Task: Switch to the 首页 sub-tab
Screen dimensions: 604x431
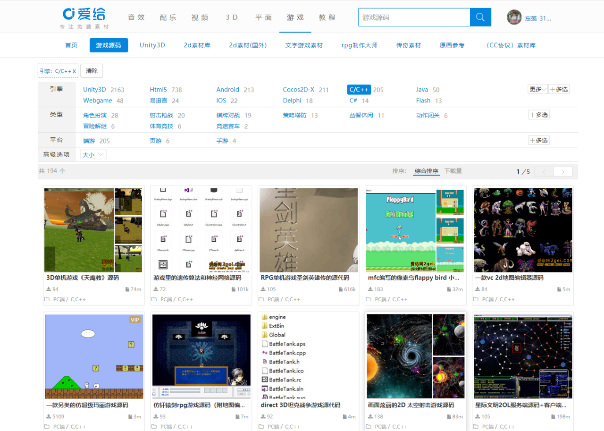Action: coord(71,45)
